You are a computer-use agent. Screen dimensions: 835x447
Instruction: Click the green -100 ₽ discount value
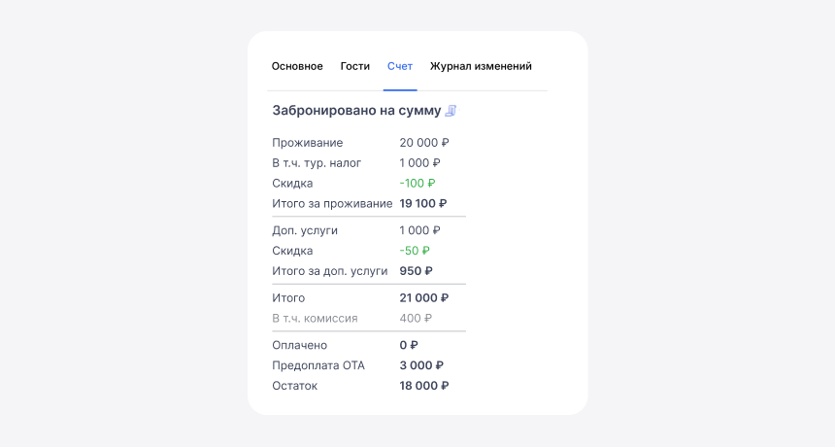click(417, 184)
